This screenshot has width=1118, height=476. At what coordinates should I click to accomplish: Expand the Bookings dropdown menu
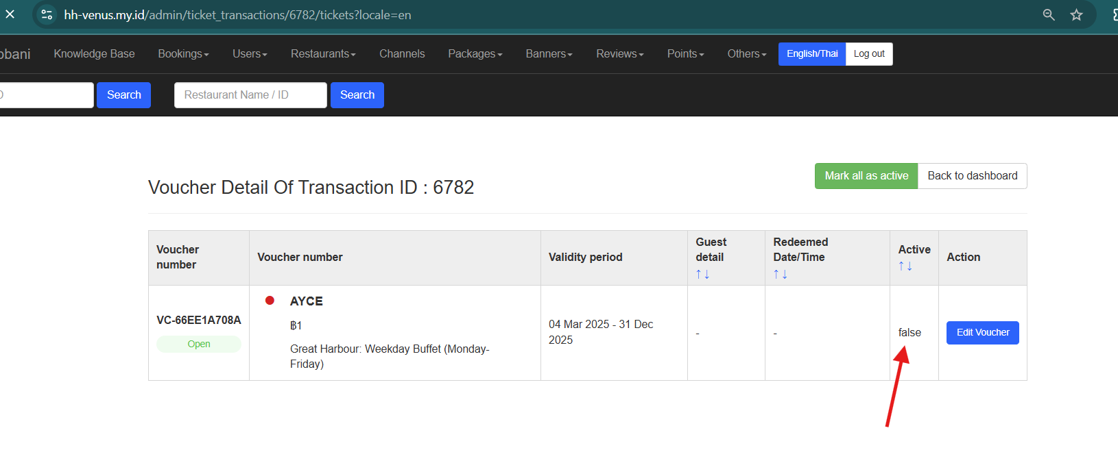click(183, 54)
